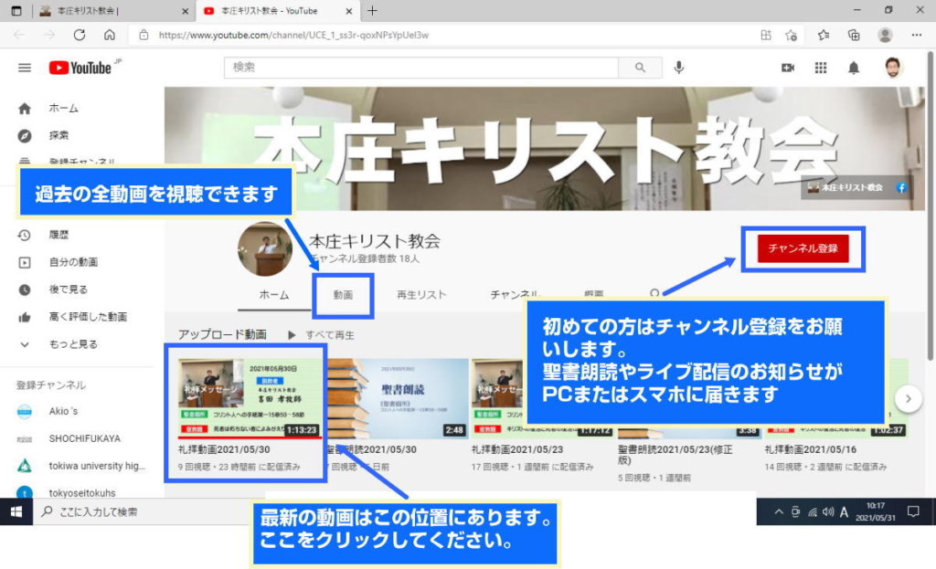Viewport: 936px width, 569px height.
Task: Open the create video camera icon
Action: point(788,68)
